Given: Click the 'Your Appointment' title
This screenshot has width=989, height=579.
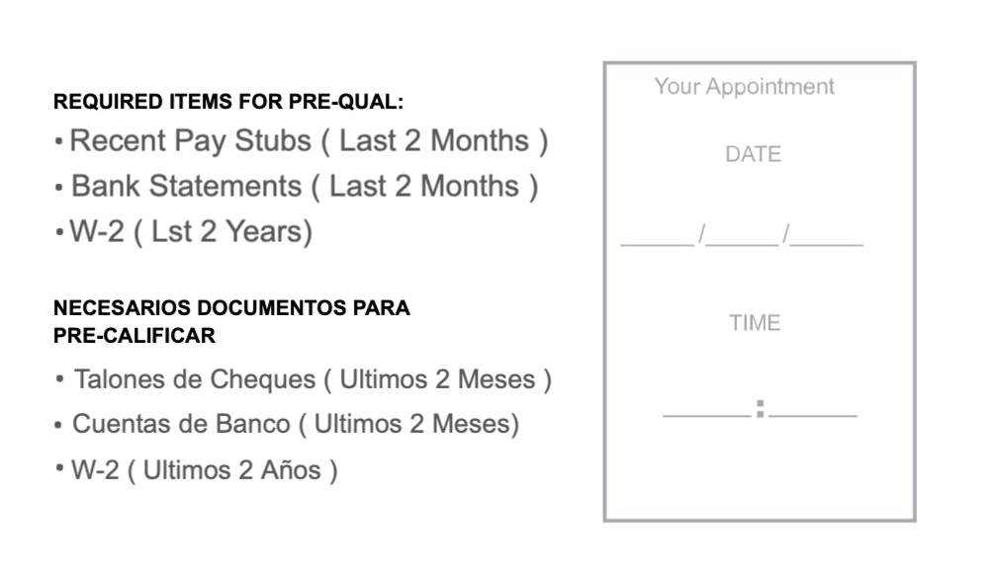Looking at the screenshot, I should coord(745,86).
